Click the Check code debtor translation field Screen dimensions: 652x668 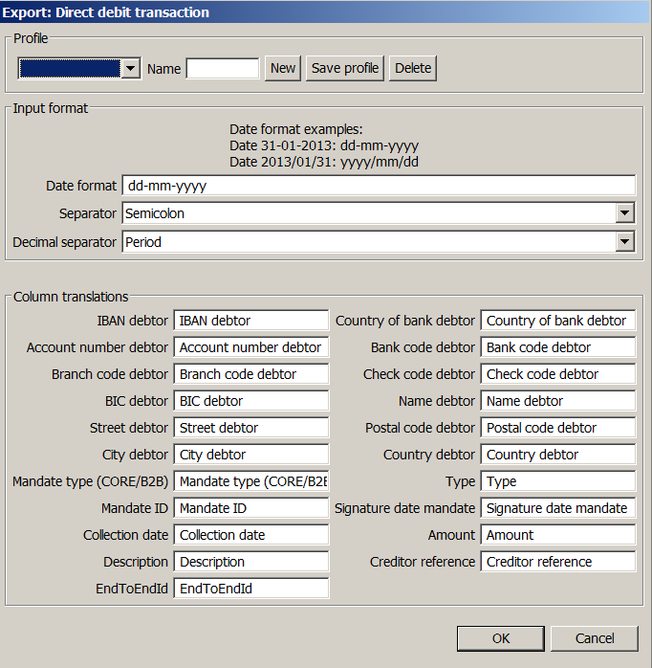pyautogui.click(x=558, y=374)
